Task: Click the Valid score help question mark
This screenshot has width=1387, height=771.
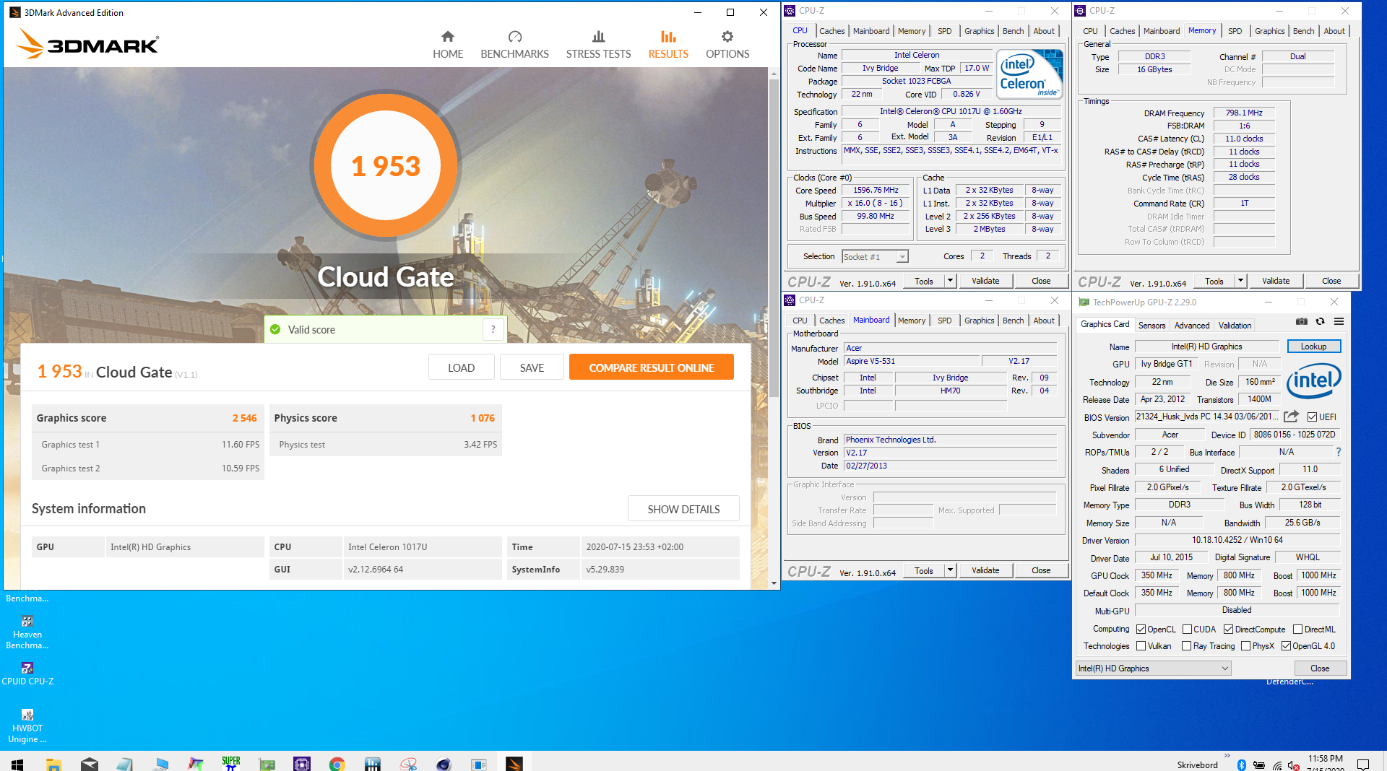Action: [493, 330]
